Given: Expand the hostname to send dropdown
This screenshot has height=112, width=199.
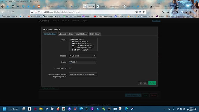Looking at the screenshot, I should (83, 74).
